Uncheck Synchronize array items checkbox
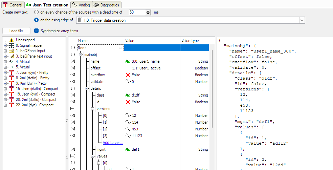333x170 pixels. tap(37, 31)
